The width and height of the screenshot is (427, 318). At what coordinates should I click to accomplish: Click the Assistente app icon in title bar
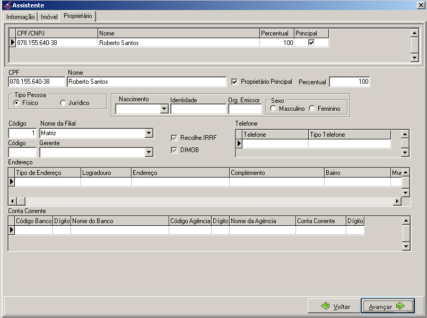tap(6, 5)
